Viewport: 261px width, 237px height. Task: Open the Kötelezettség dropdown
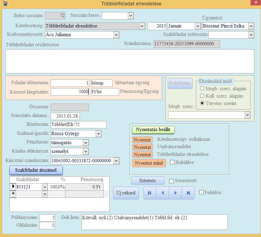(142, 26)
